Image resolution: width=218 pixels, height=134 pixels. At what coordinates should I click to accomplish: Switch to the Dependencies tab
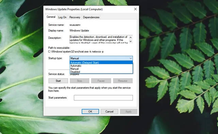[91, 17]
